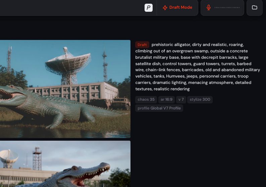
Task: Click the Draft Mode lightning bolt icon
Action: tap(165, 8)
